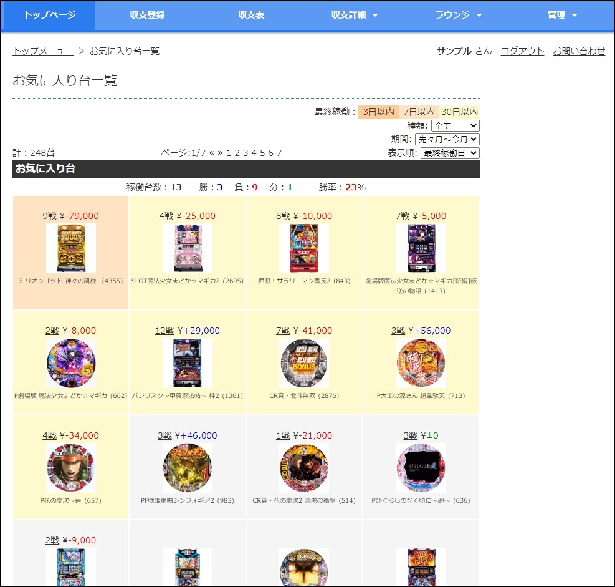Viewport: 615px width, 587px height.
Task: Open 劇場版魔法少女まどか☆マギカ[新編] machine image
Action: [x=421, y=248]
